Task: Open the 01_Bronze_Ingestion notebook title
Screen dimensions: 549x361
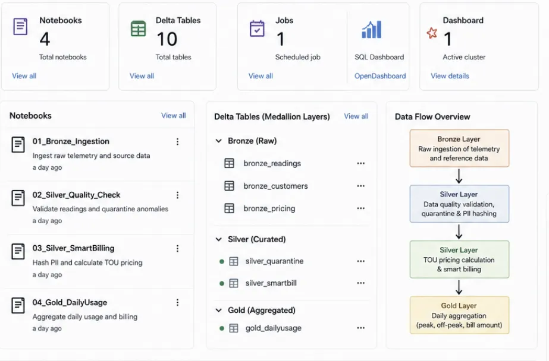Action: (71, 141)
